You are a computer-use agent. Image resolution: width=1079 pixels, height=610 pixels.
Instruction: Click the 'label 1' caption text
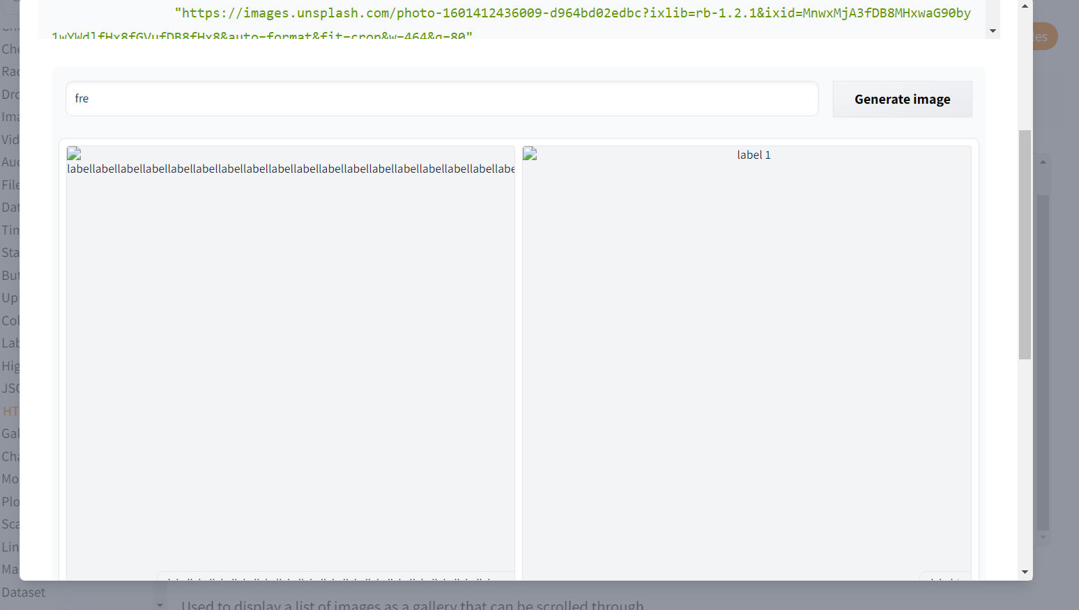pos(753,155)
